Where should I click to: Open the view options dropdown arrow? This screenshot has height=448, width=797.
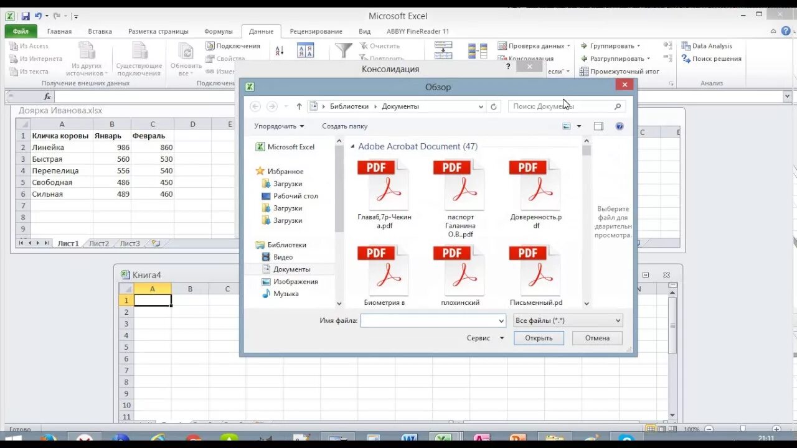click(579, 126)
